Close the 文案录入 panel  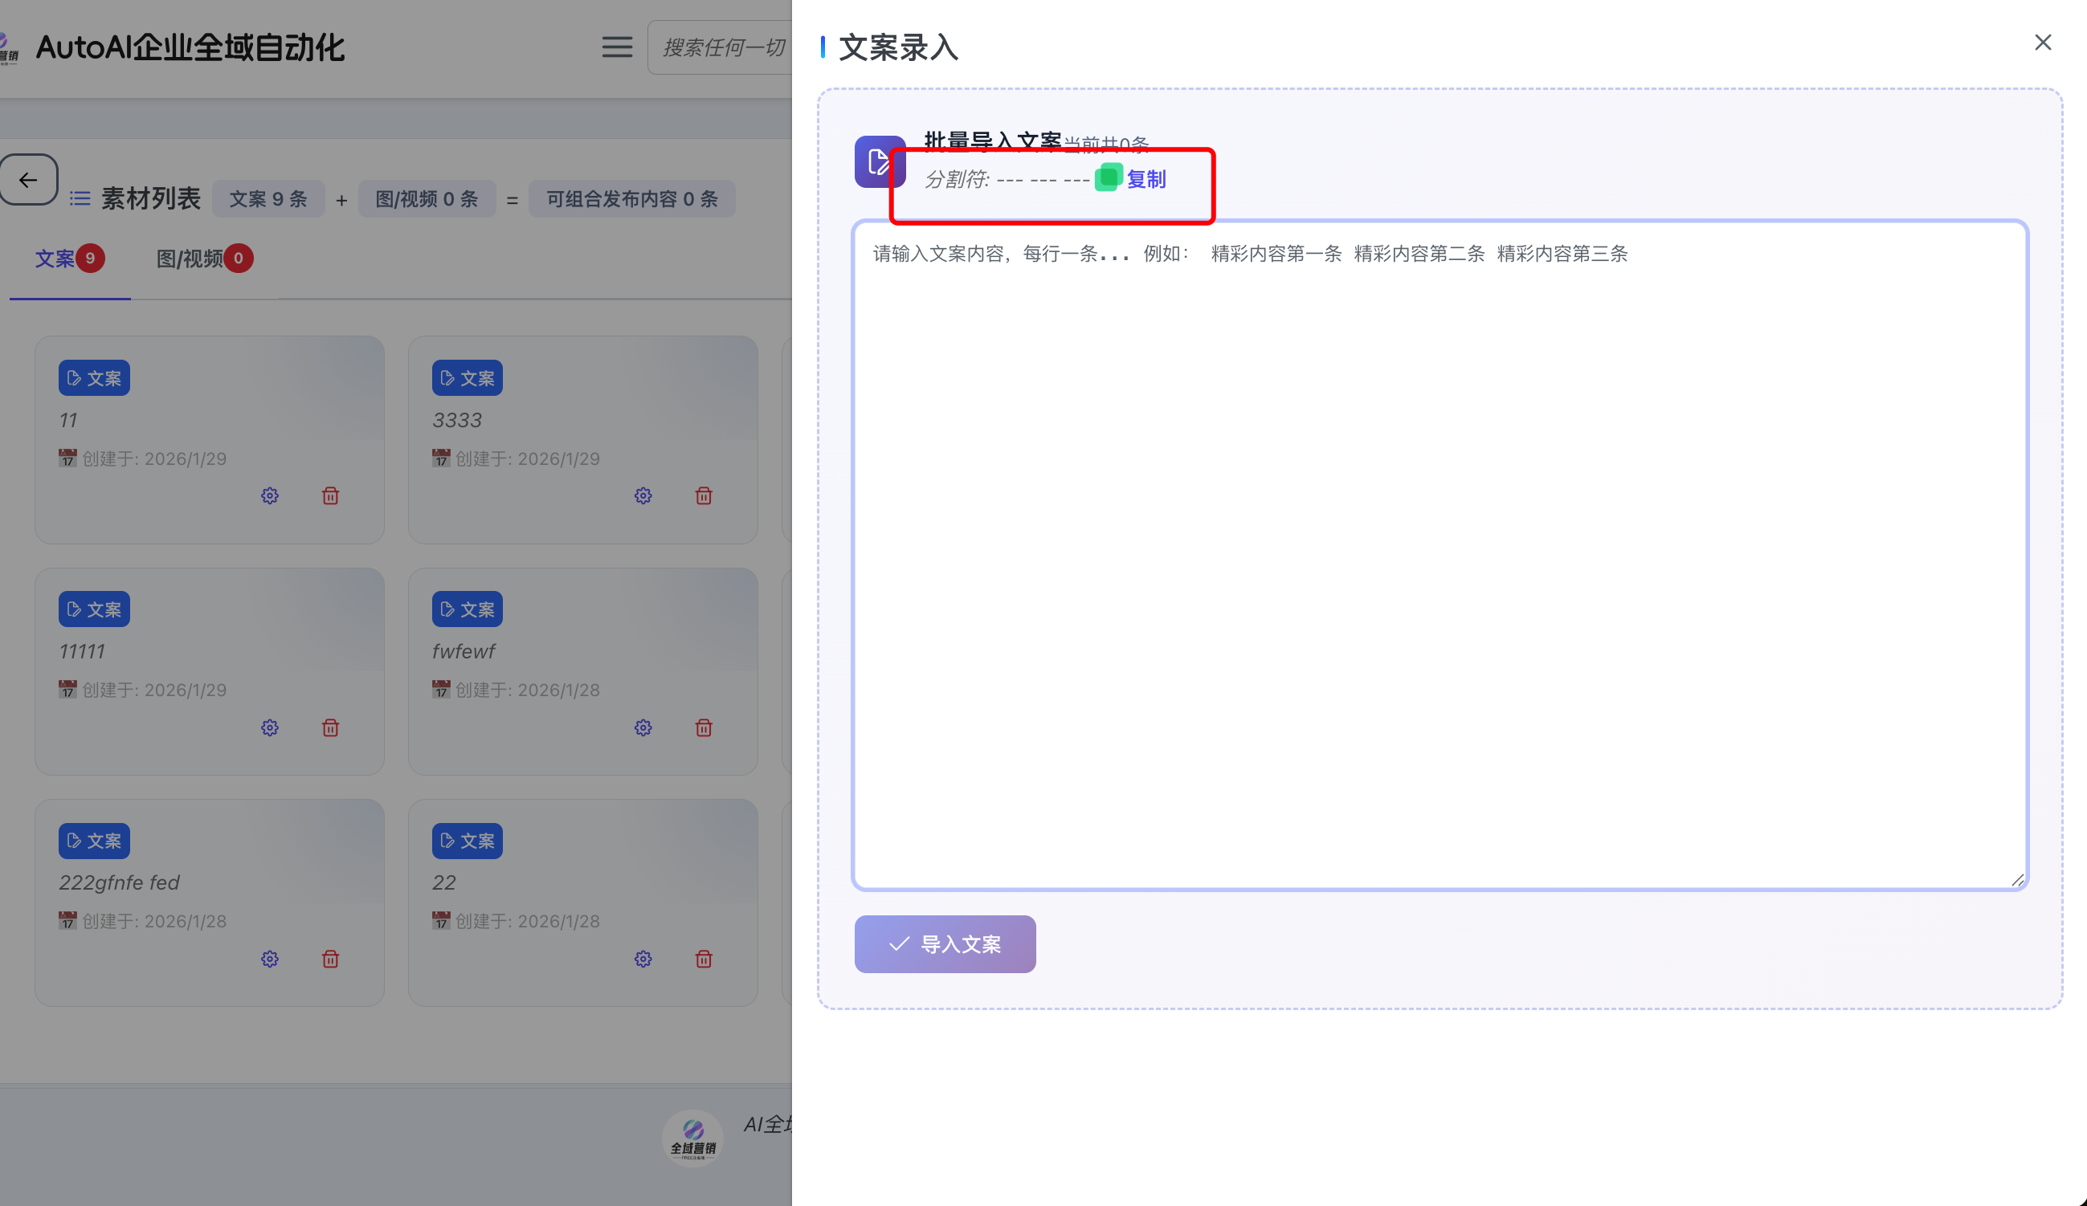pyautogui.click(x=2043, y=43)
